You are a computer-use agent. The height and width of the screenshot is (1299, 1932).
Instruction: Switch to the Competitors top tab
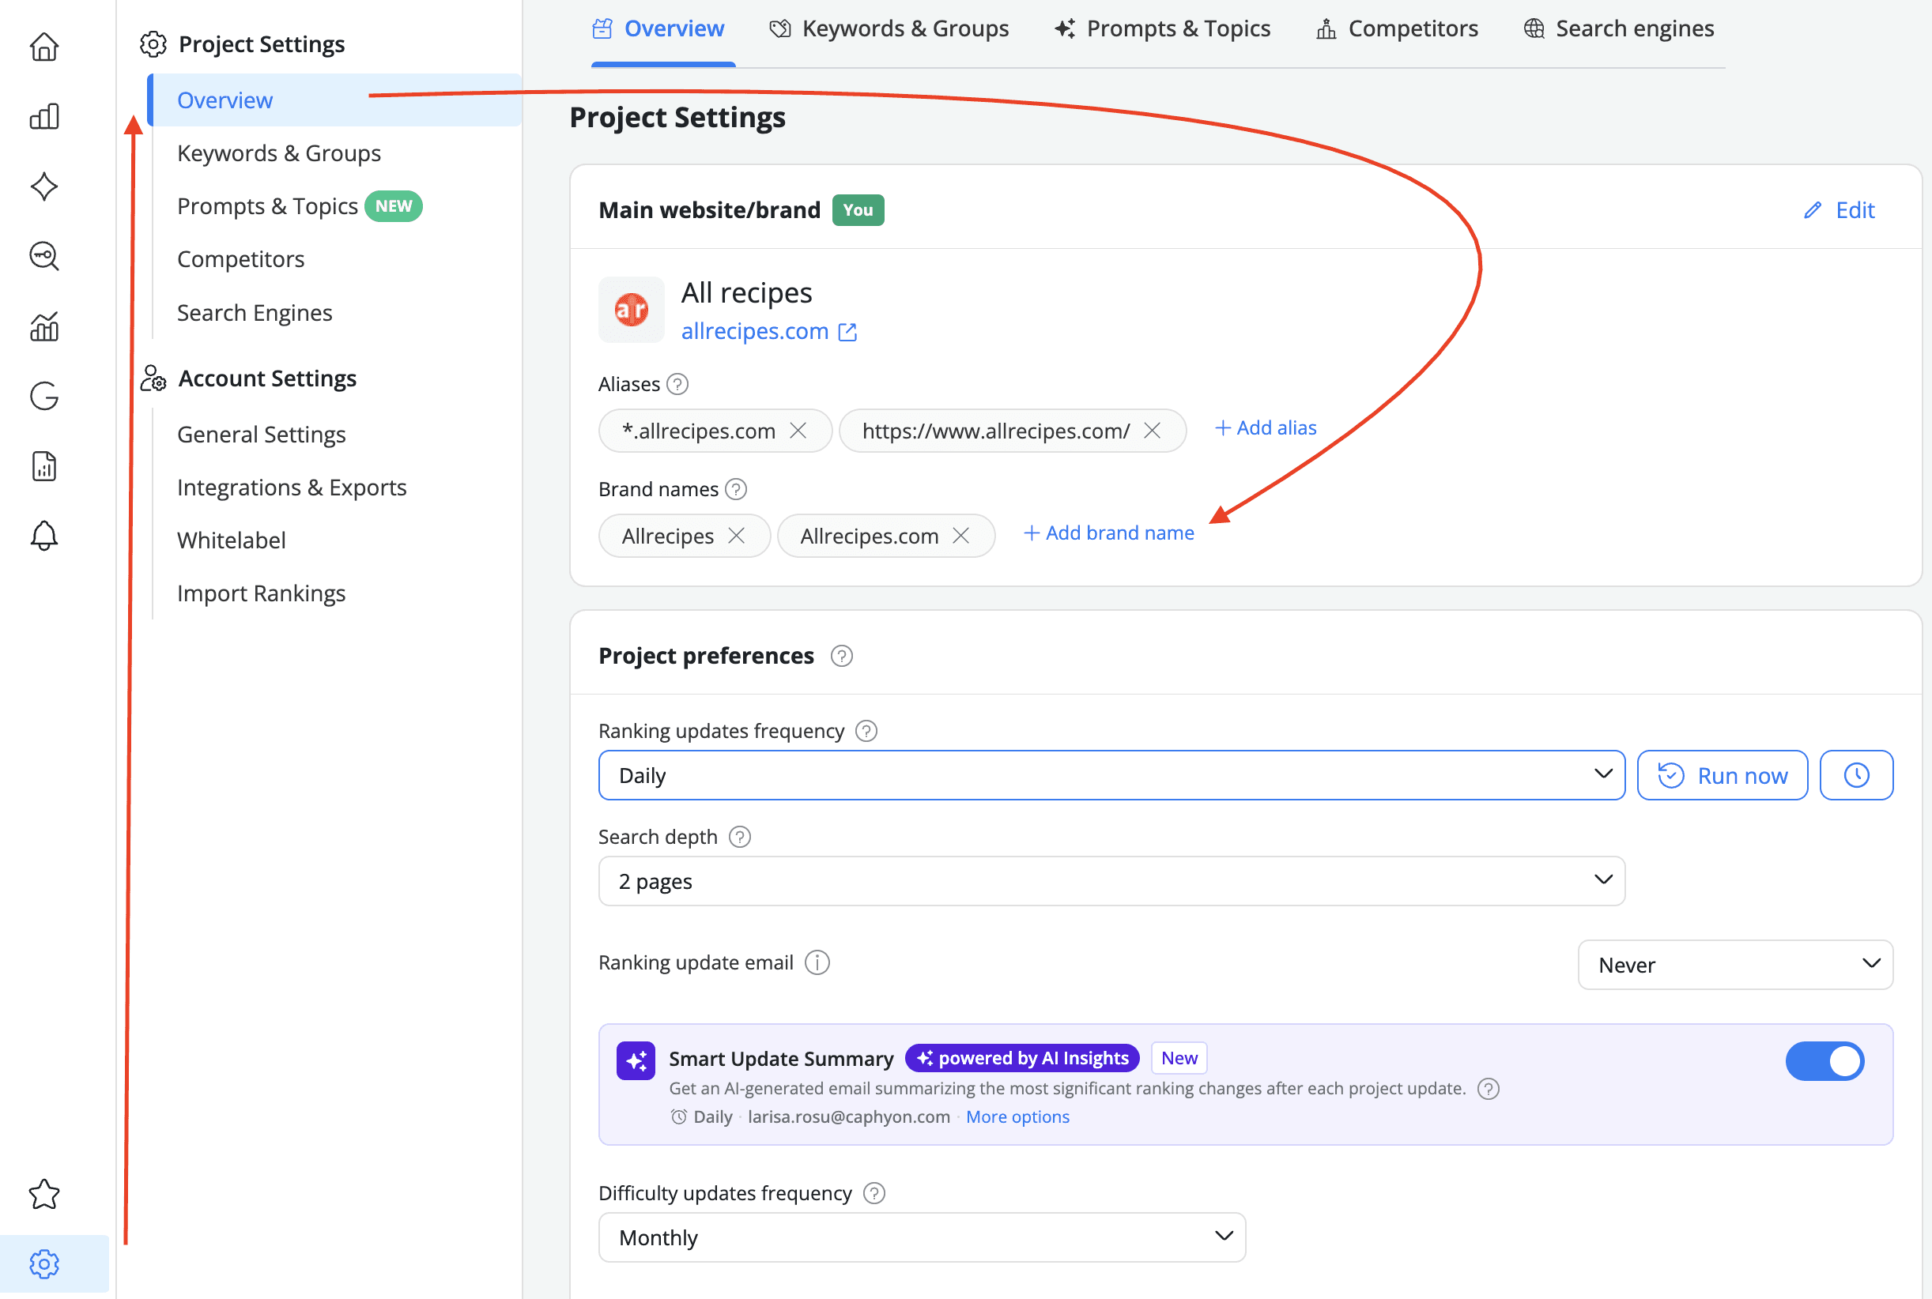coord(1398,29)
